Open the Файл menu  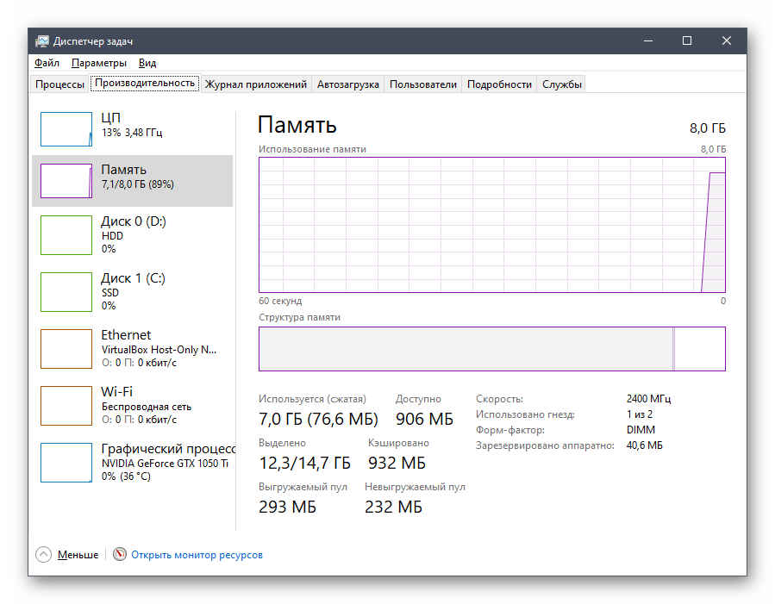pos(47,63)
